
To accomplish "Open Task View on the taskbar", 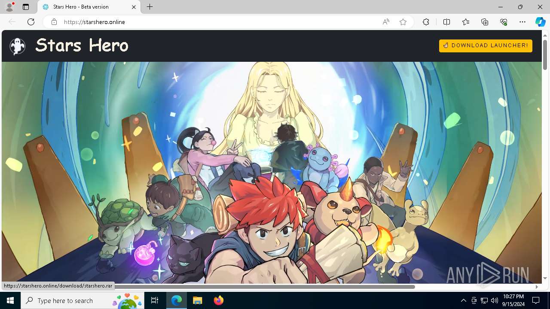I will (155, 300).
